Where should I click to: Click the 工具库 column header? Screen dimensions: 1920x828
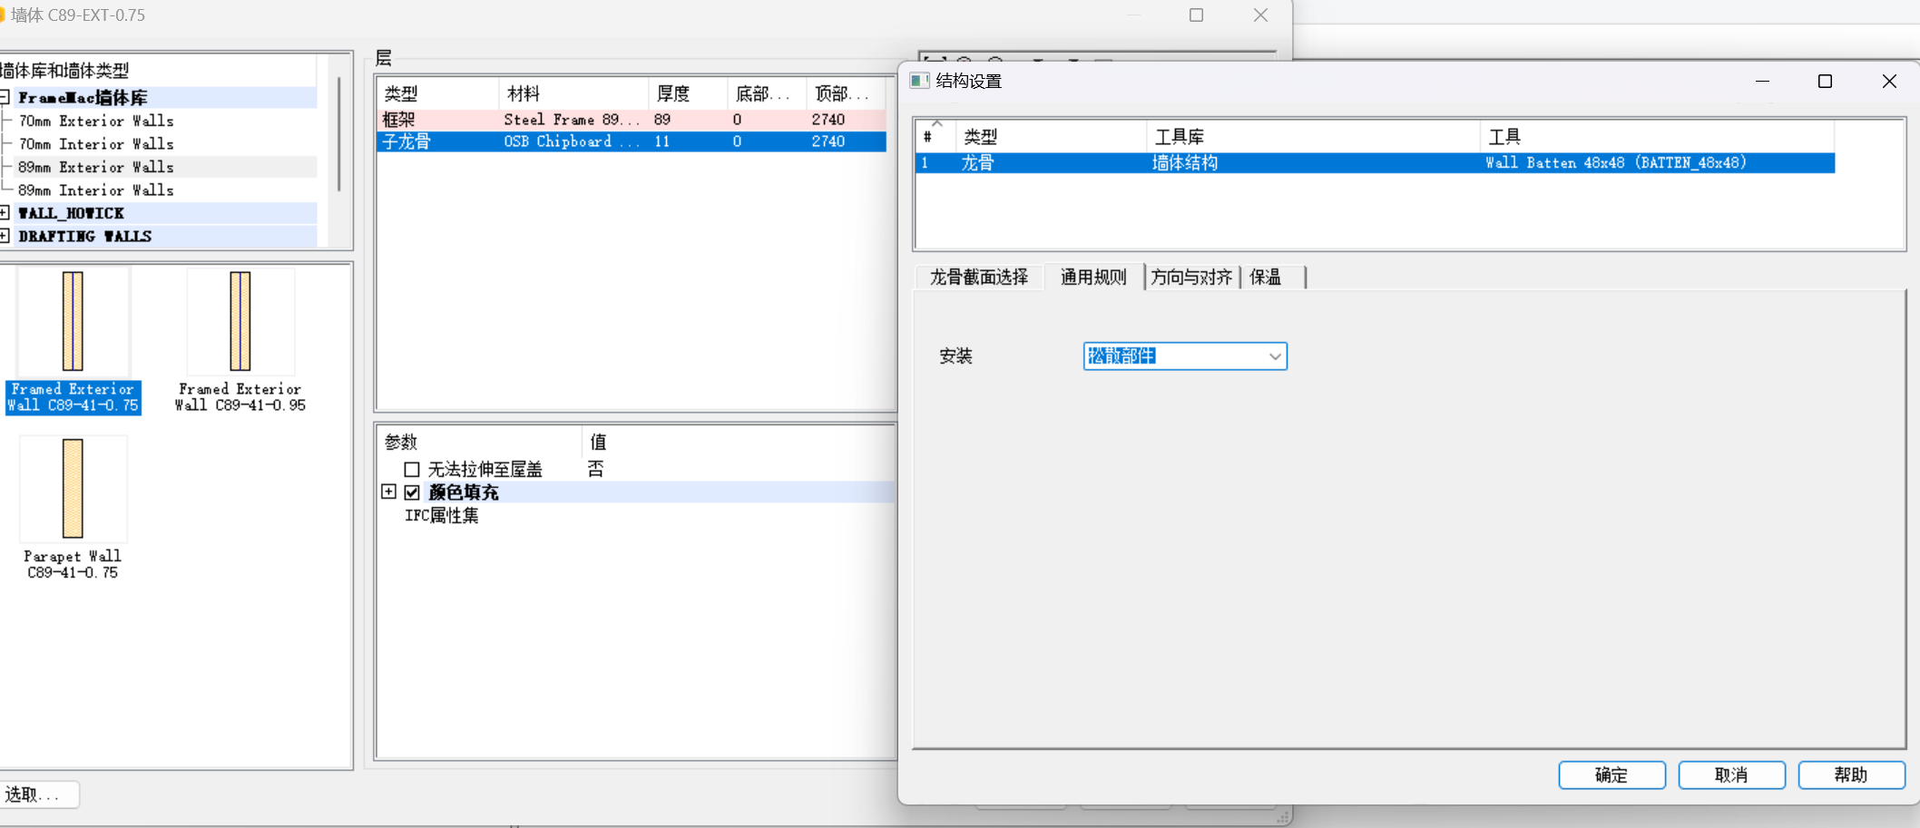pos(1313,137)
